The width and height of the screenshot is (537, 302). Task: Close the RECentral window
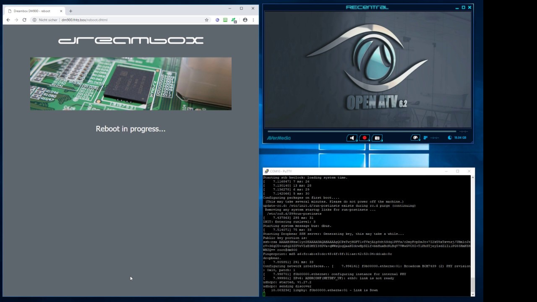tap(469, 7)
